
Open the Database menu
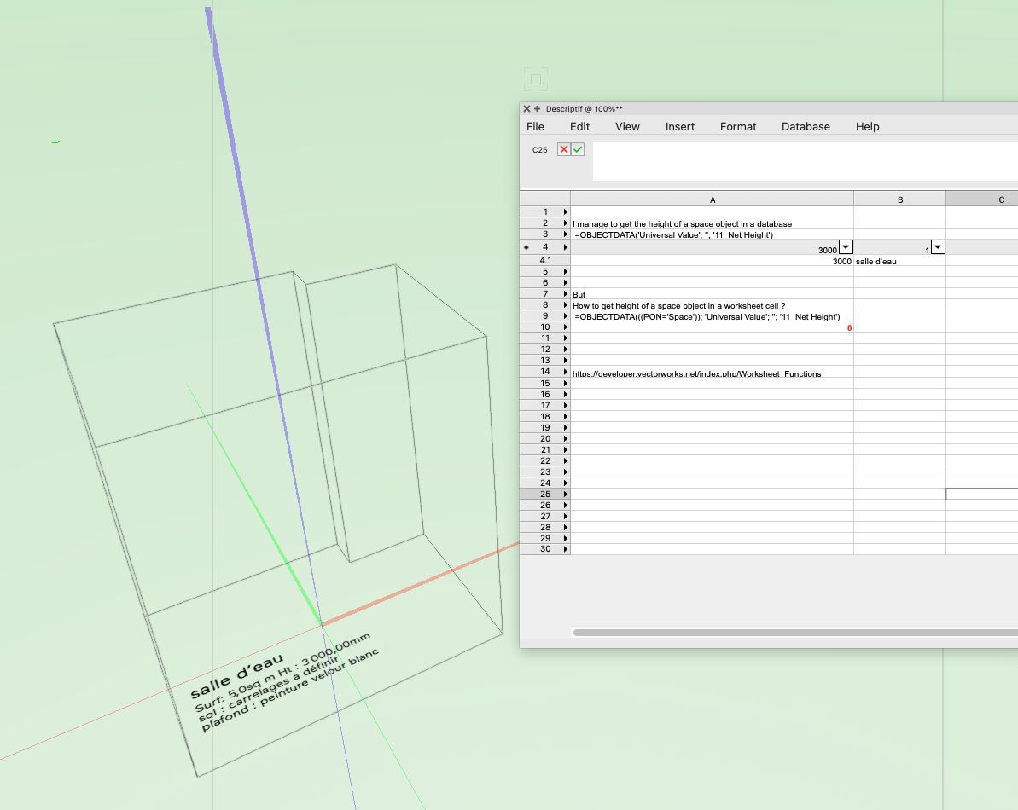[806, 126]
